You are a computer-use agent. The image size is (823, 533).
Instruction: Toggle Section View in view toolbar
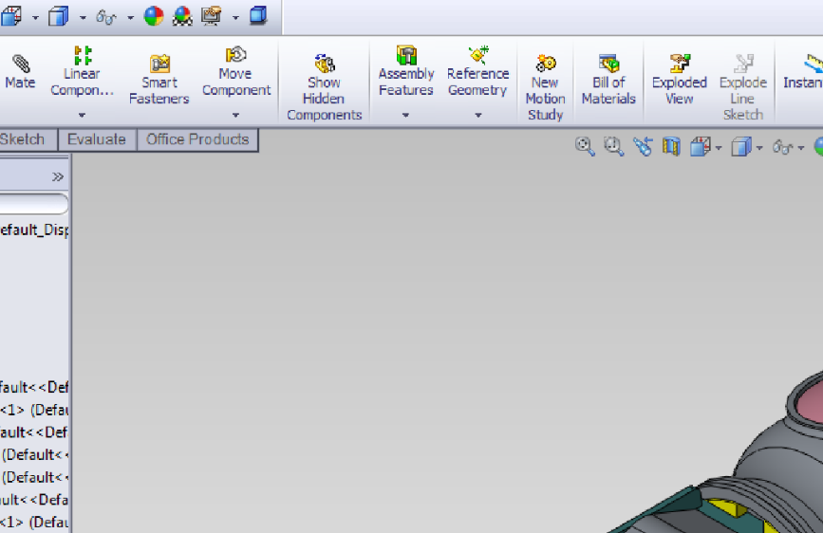671,146
